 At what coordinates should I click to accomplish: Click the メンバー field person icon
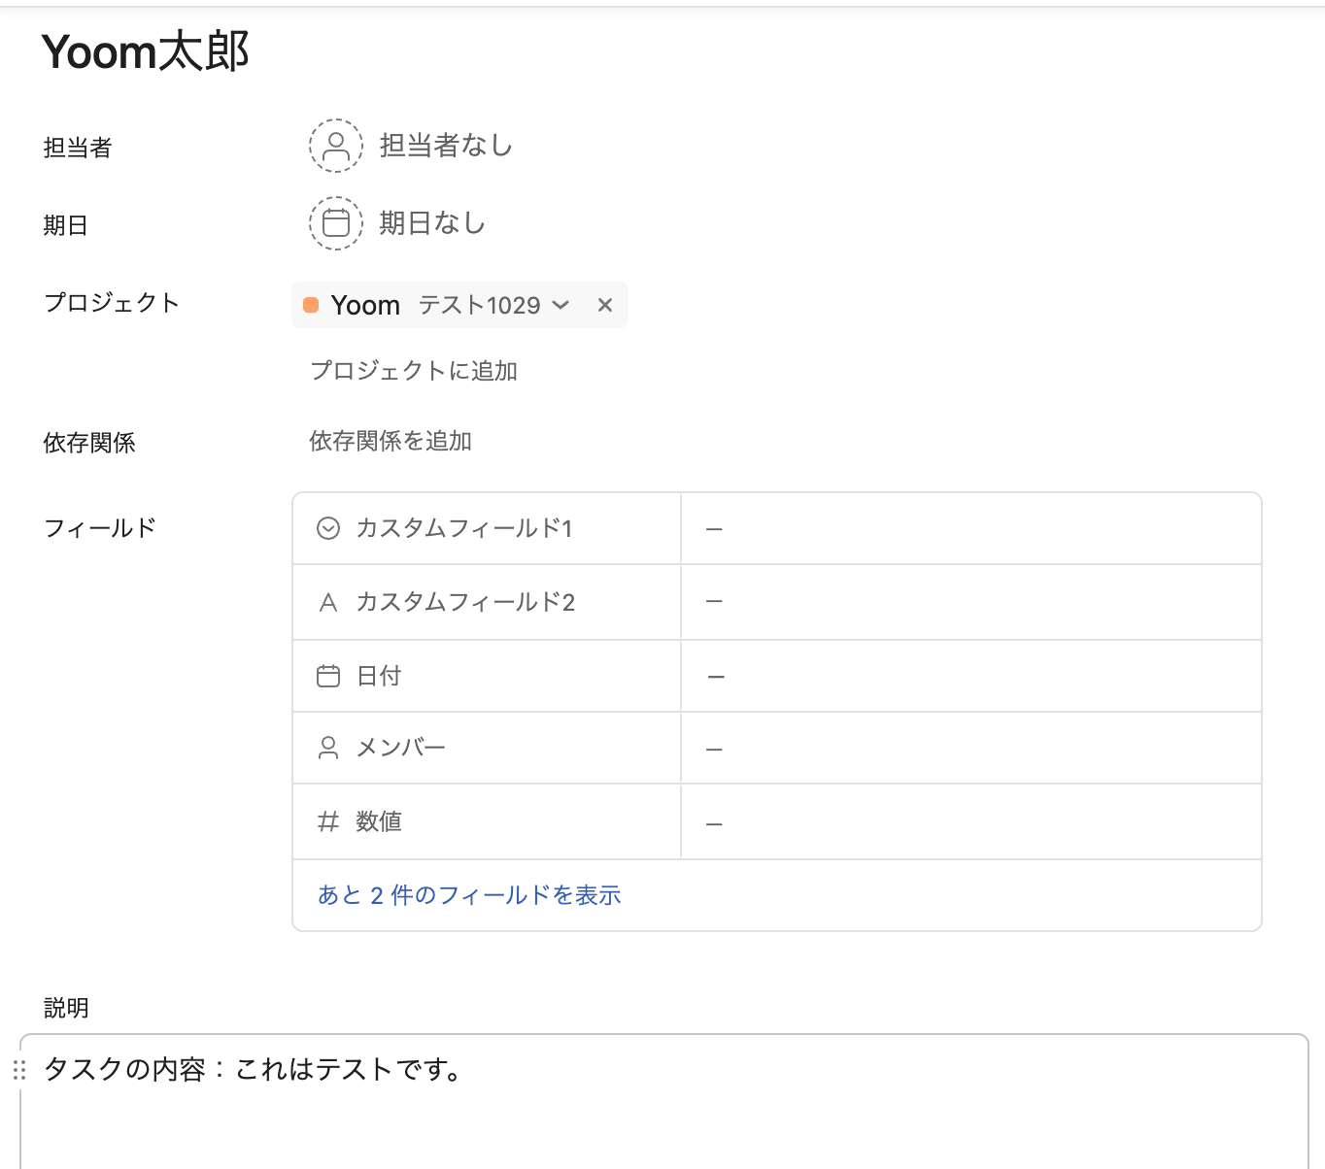328,748
